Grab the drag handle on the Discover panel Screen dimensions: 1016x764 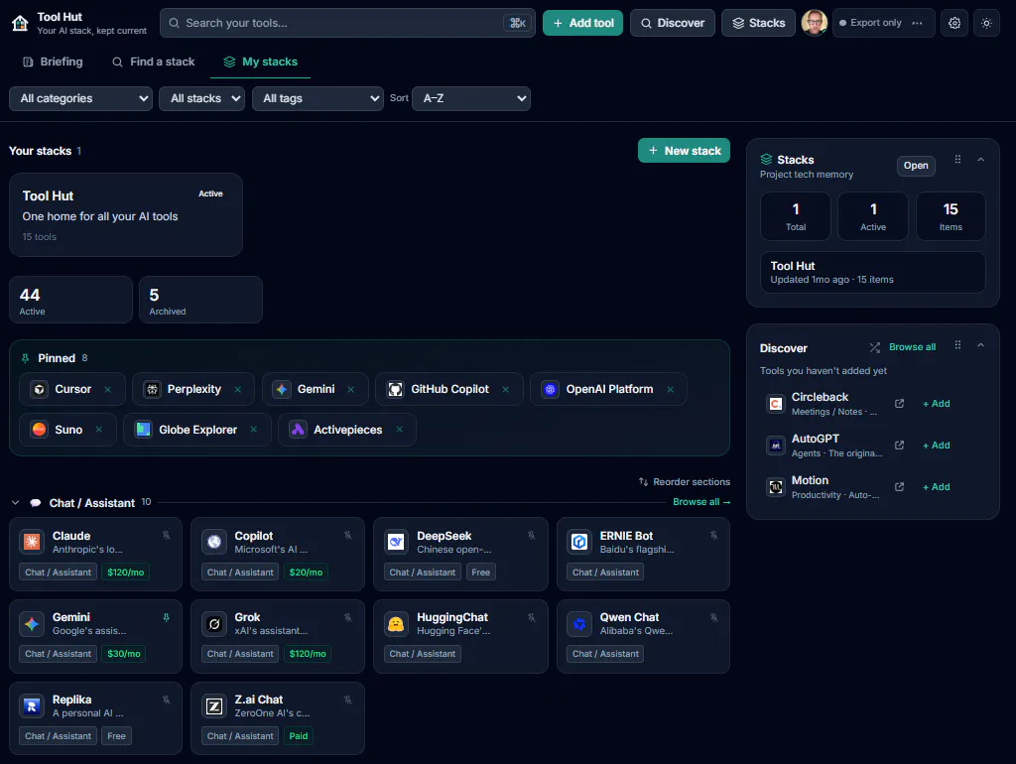[x=957, y=345]
